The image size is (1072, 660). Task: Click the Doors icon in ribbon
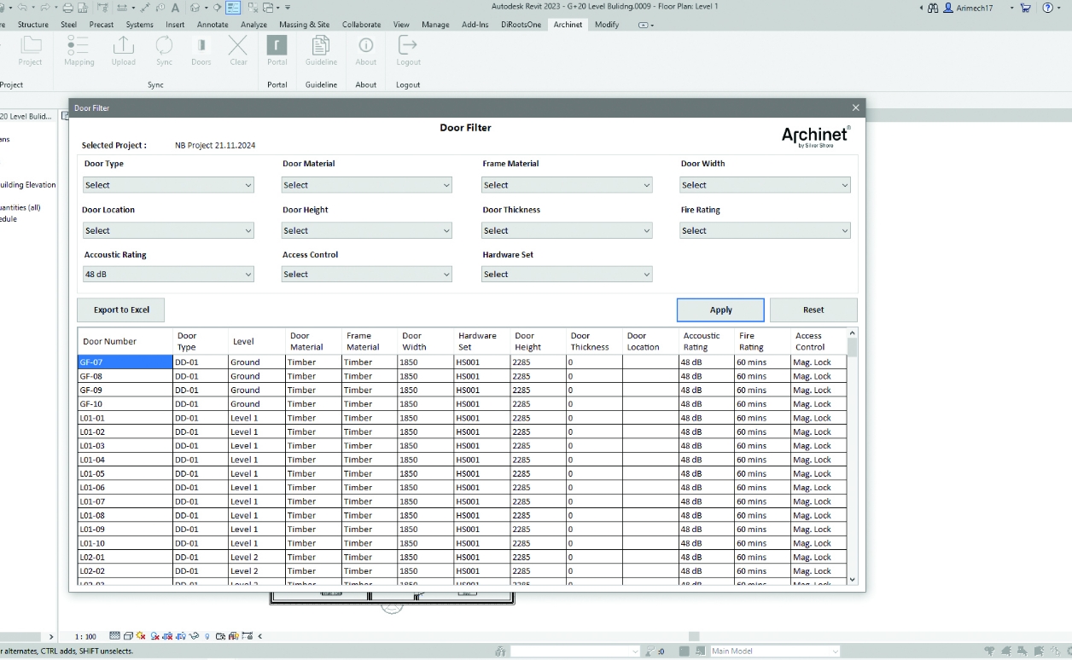tap(201, 47)
